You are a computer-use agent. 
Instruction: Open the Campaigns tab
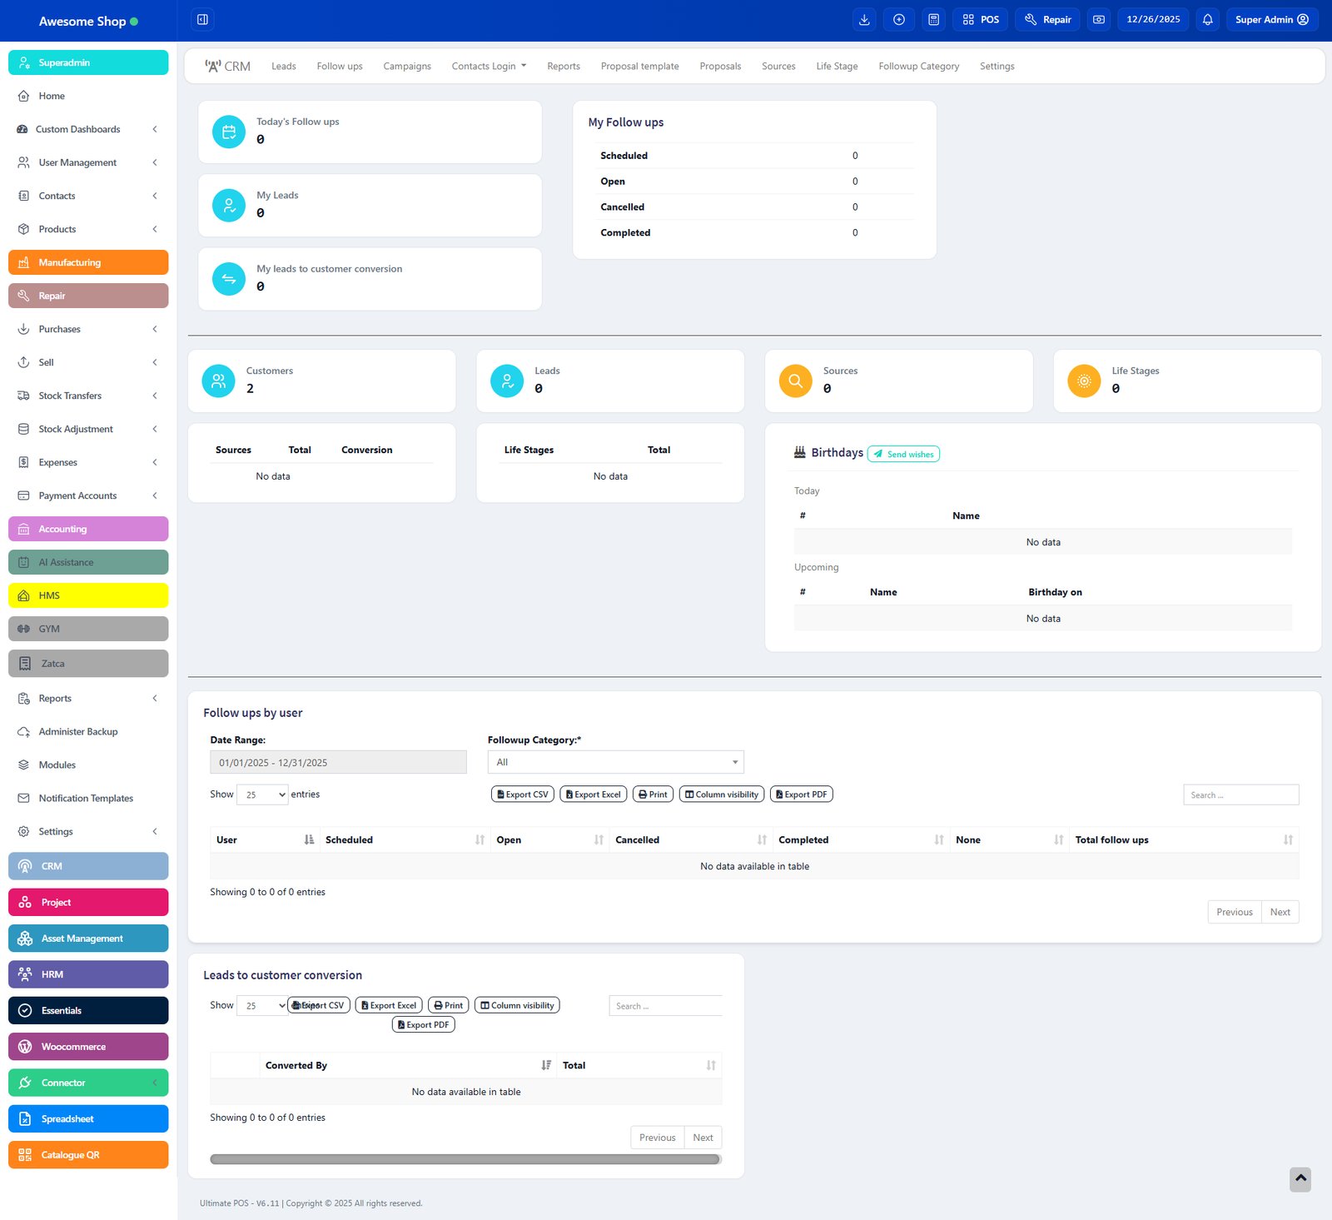point(407,66)
